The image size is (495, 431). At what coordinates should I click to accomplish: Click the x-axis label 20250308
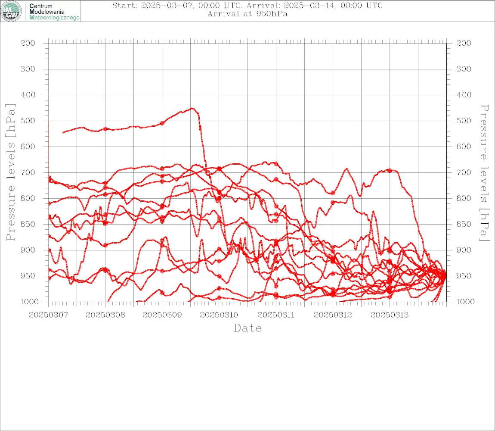point(105,315)
